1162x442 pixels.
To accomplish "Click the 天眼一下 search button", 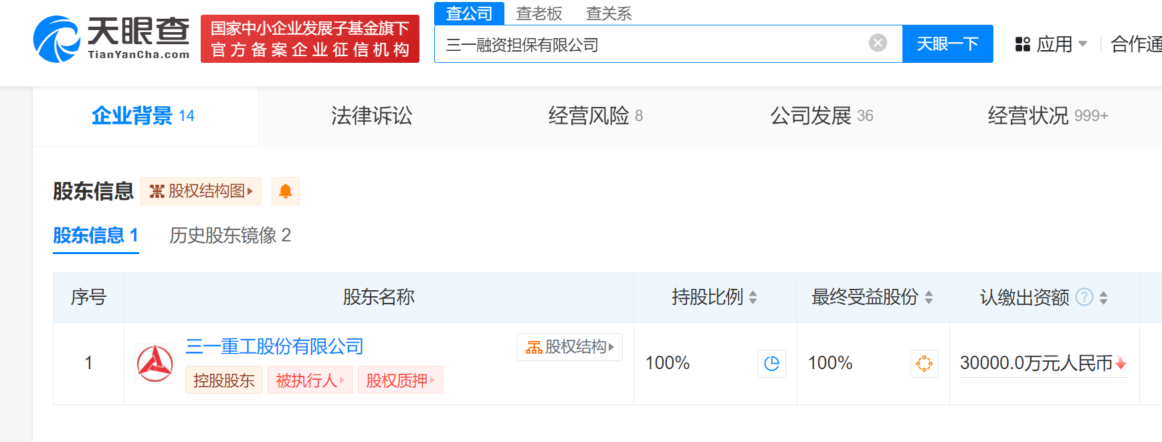I will [947, 44].
